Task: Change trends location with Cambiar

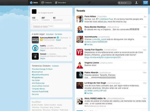Action: pos(55,66)
